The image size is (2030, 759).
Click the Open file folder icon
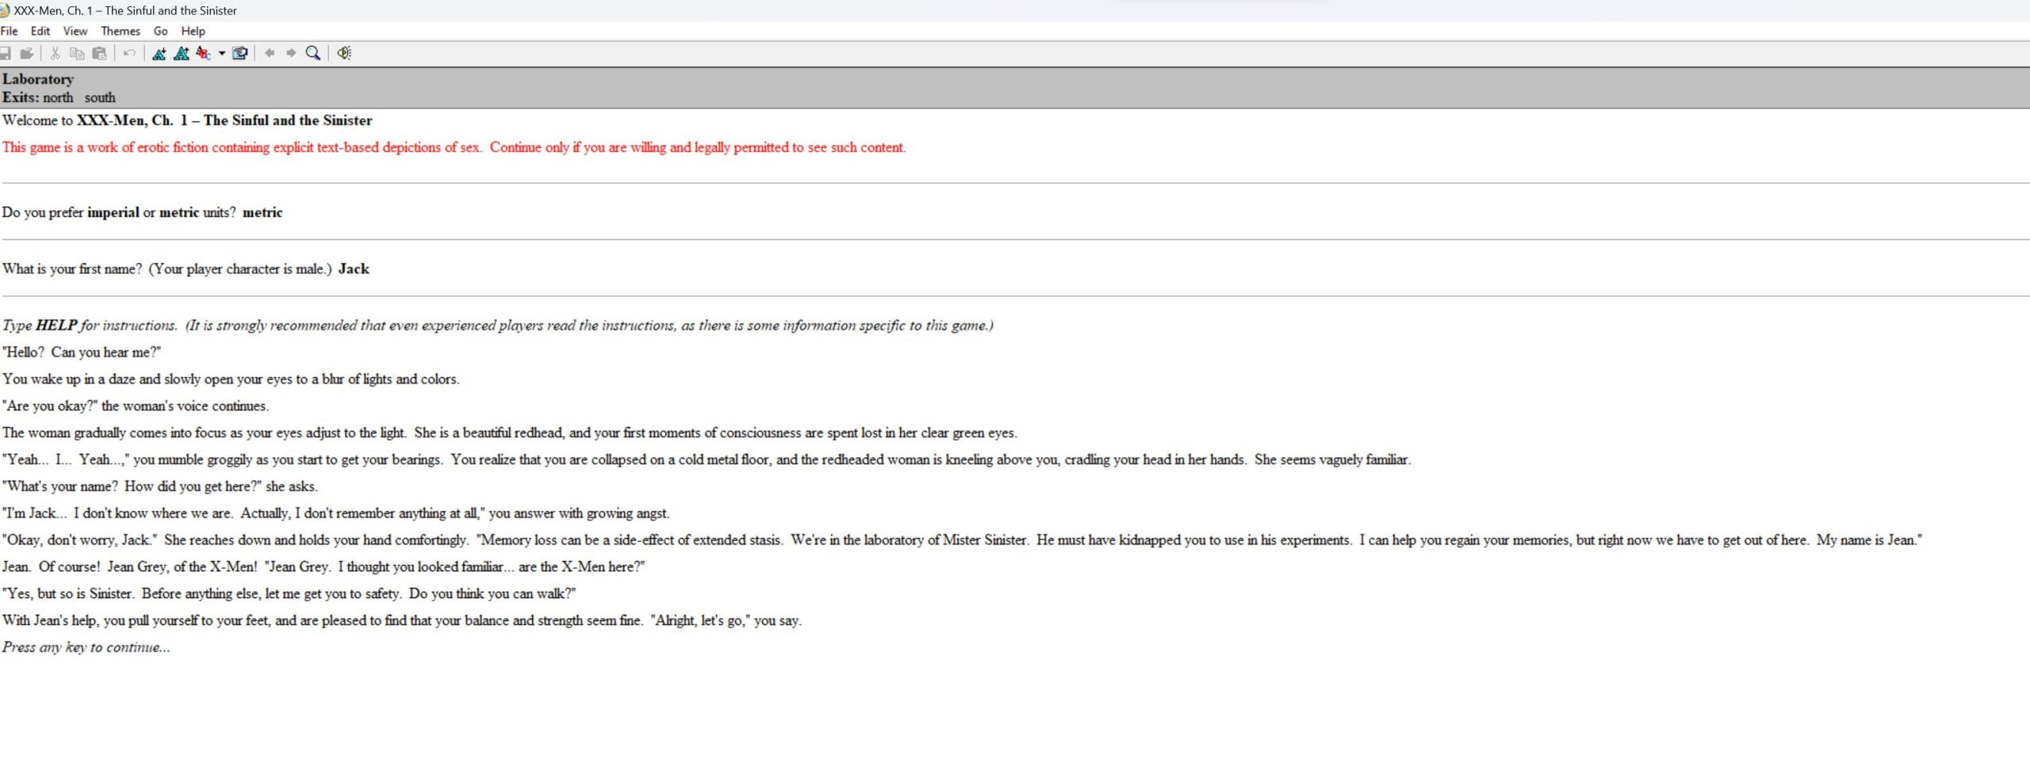(27, 53)
